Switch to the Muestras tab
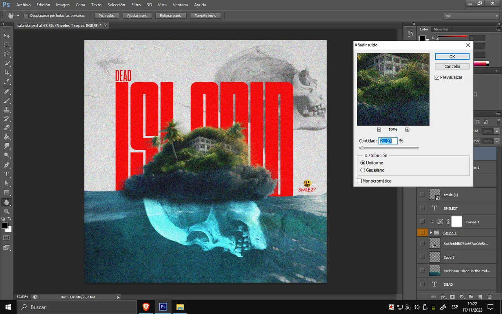Viewport: 502px width, 314px height. 441,29
